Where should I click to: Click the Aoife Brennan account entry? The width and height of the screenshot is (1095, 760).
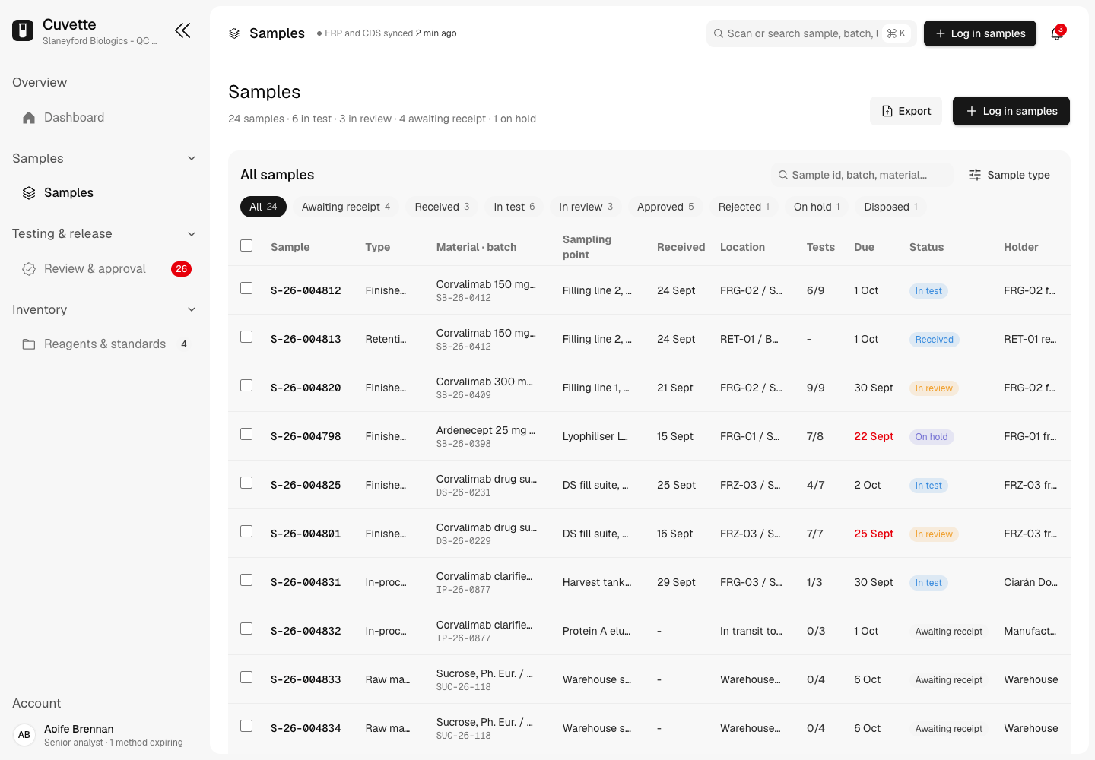[105, 735]
